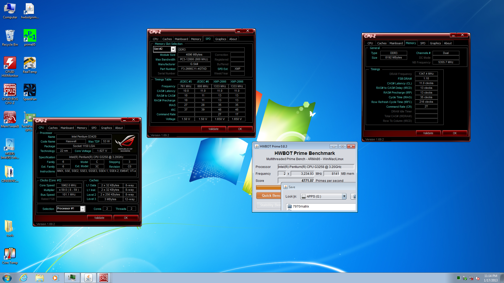Open the Recycle Bin
This screenshot has height=283, width=504.
[10, 38]
